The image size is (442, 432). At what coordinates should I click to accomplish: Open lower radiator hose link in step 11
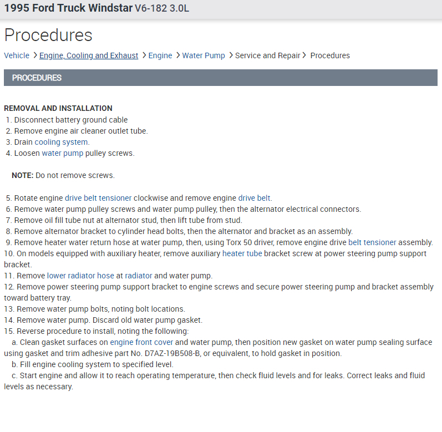pos(80,276)
